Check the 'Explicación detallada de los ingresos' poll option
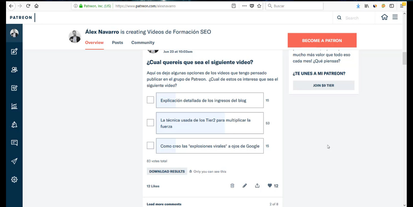The height and width of the screenshot is (207, 413). tap(150, 100)
